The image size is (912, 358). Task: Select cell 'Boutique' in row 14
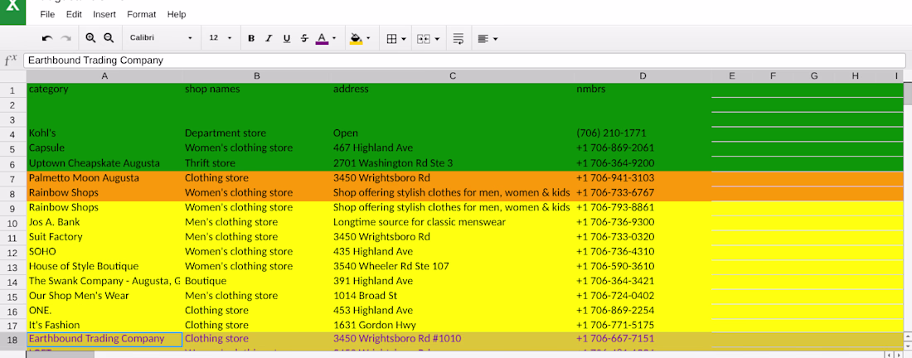[x=257, y=281]
